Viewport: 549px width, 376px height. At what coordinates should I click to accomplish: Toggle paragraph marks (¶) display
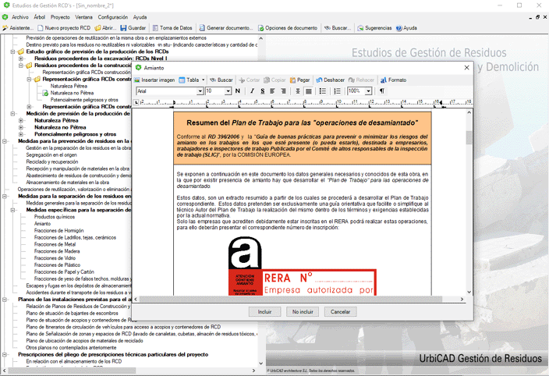click(382, 91)
